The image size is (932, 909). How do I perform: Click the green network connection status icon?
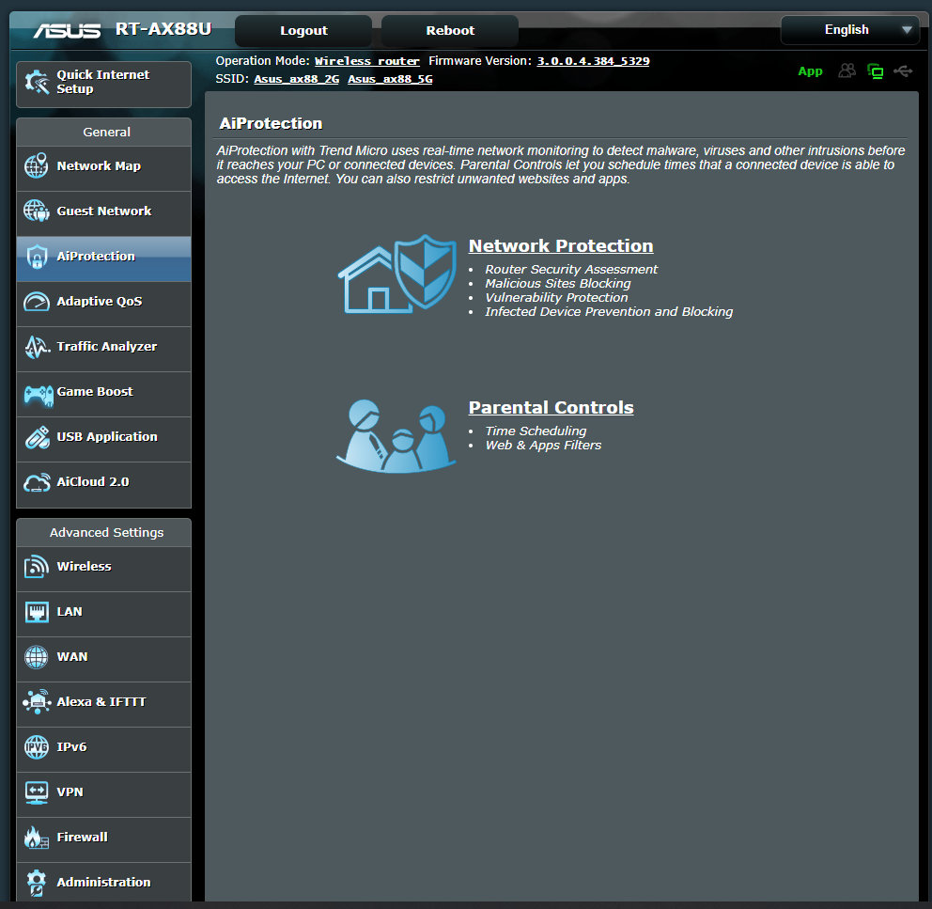pyautogui.click(x=875, y=71)
